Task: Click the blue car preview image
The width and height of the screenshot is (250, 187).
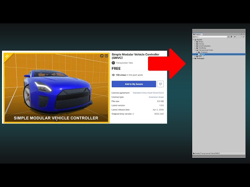Action: click(57, 88)
